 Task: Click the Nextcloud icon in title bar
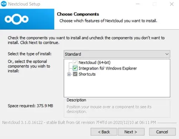click(4, 4)
